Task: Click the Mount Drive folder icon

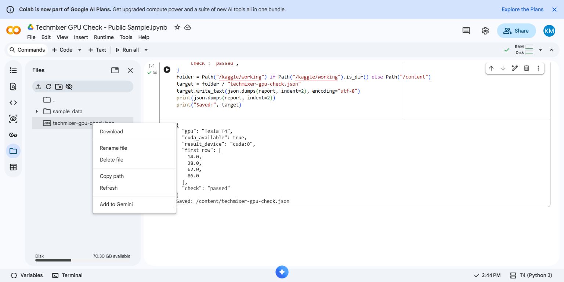Action: (59, 86)
